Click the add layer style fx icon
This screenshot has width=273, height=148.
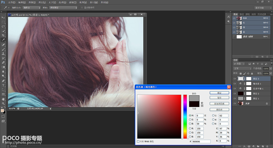pyautogui.click(x=244, y=146)
